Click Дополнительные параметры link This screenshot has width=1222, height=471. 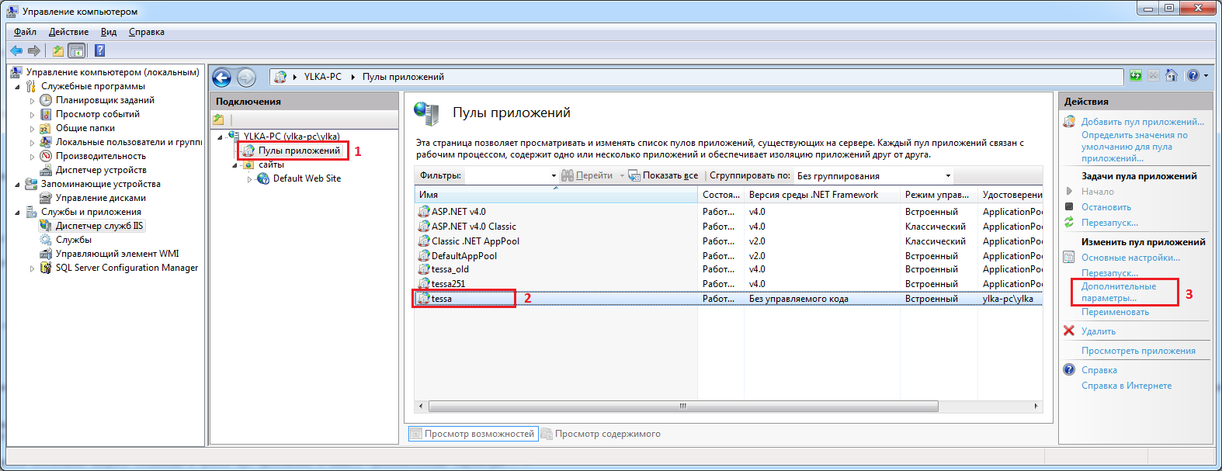click(x=1118, y=292)
